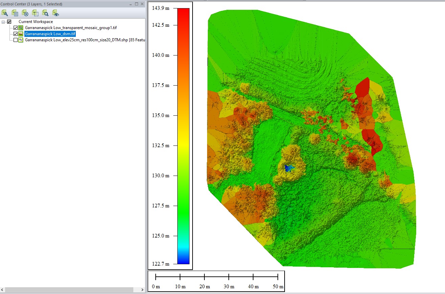Click the layer bounds selection icon
445x294 pixels.
coord(35,13)
